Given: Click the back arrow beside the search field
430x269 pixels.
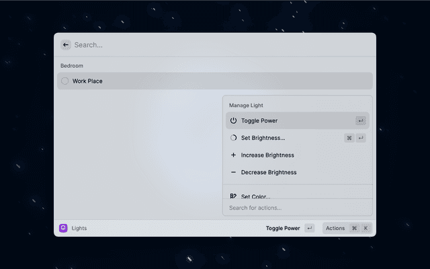Looking at the screenshot, I should 66,45.
